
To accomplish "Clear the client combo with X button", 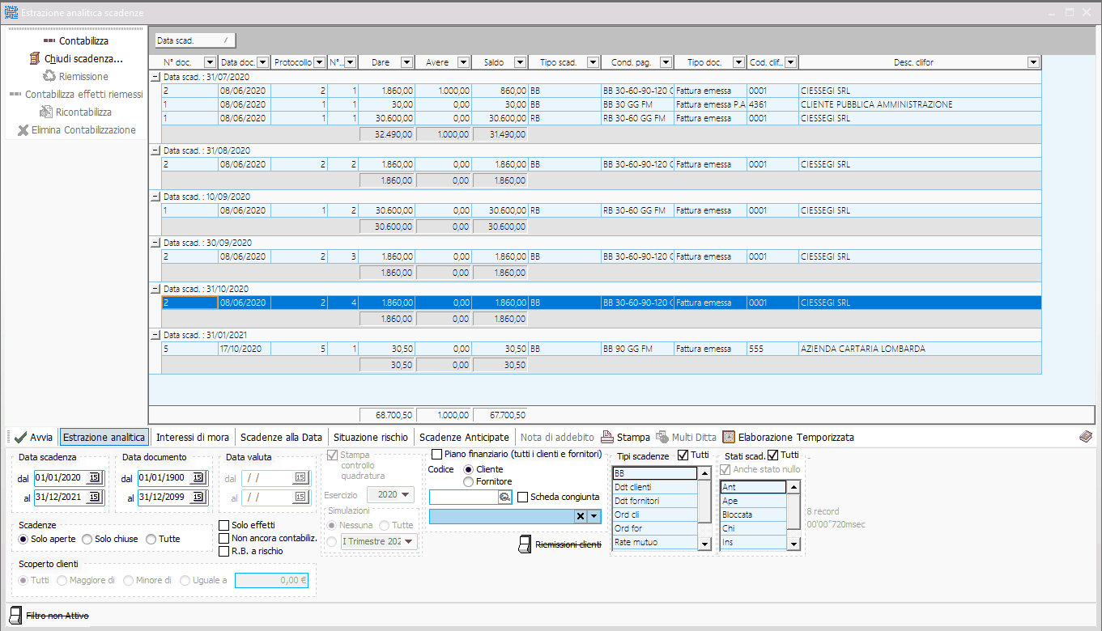I will (x=581, y=516).
